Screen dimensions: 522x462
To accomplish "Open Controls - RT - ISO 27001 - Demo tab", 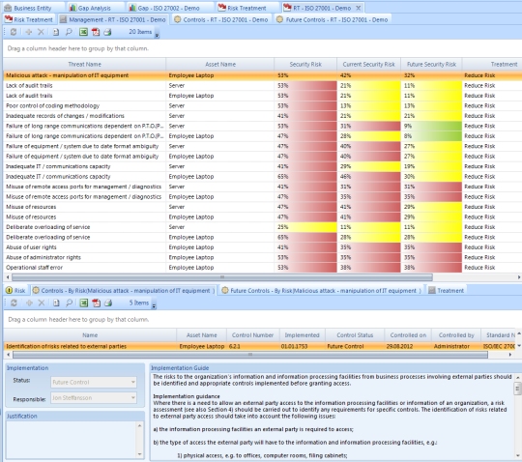I will [x=221, y=19].
